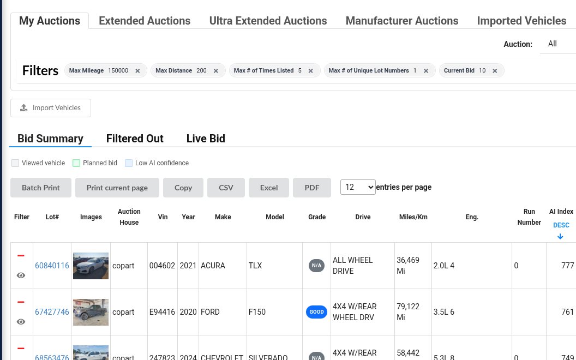Open the entries per page dropdown
This screenshot has width=576, height=360.
tap(358, 187)
